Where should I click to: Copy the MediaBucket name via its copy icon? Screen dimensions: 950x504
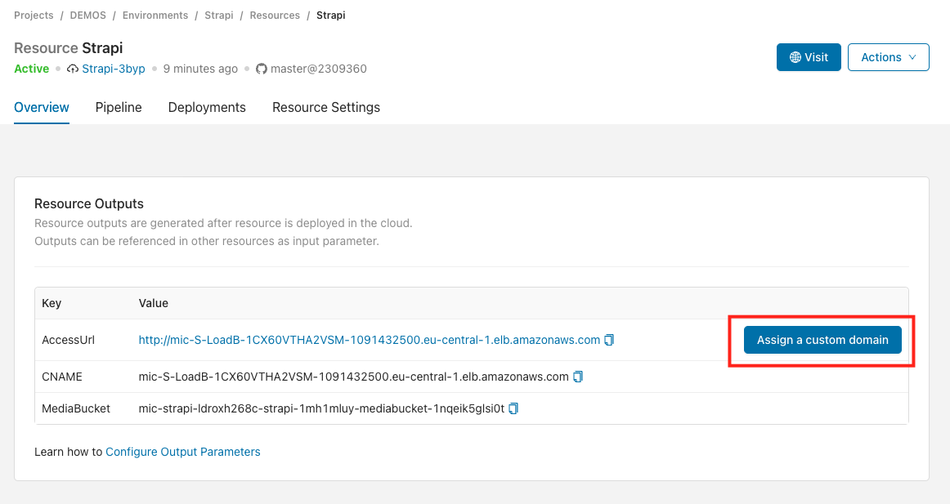click(513, 408)
